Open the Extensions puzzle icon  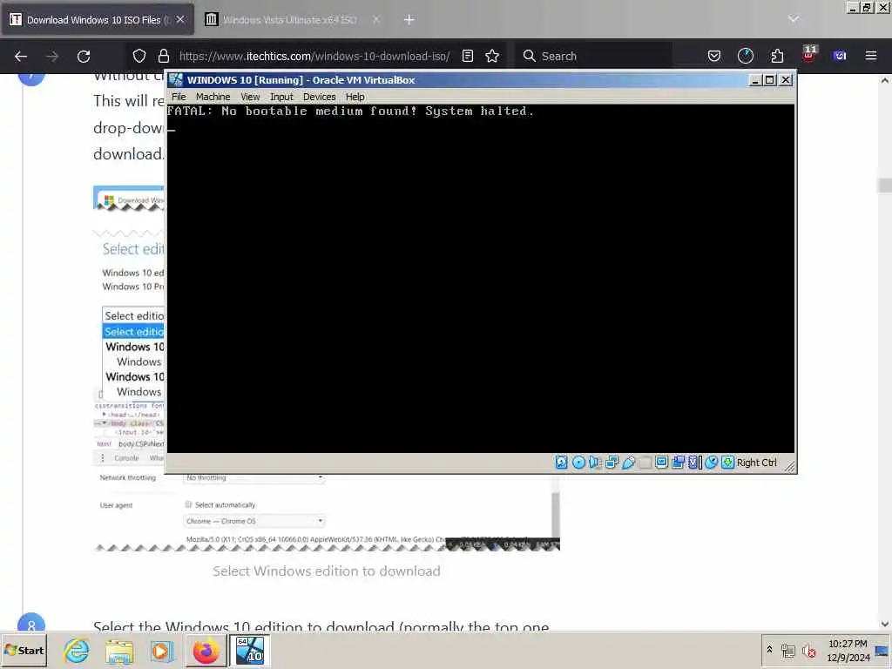point(777,56)
